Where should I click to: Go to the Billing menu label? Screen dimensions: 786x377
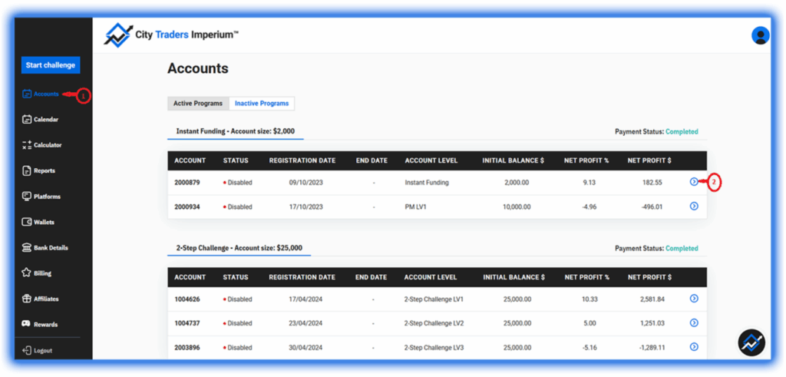(x=43, y=273)
